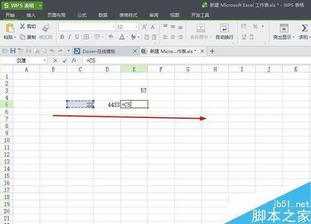
Task: Toggle Underline formatting
Action: (x=77, y=37)
